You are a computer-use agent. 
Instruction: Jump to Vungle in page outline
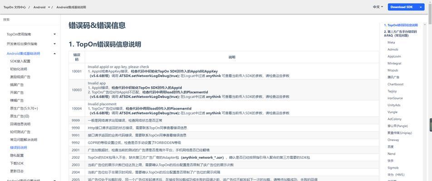coord(393,112)
